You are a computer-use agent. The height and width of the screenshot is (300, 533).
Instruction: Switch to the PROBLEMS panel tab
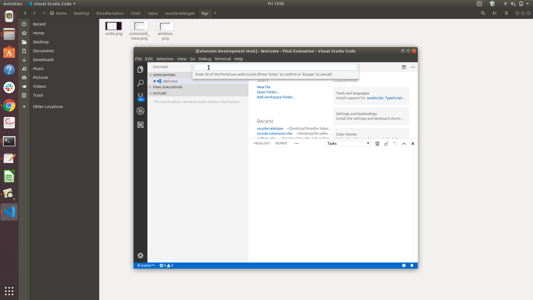(x=262, y=143)
